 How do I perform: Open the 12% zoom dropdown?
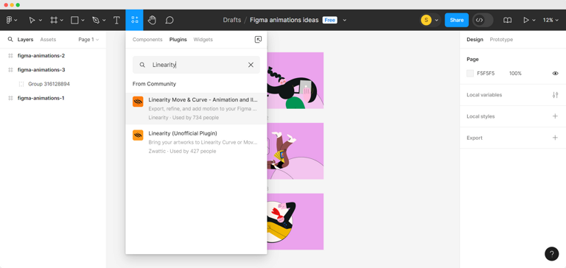(x=550, y=20)
